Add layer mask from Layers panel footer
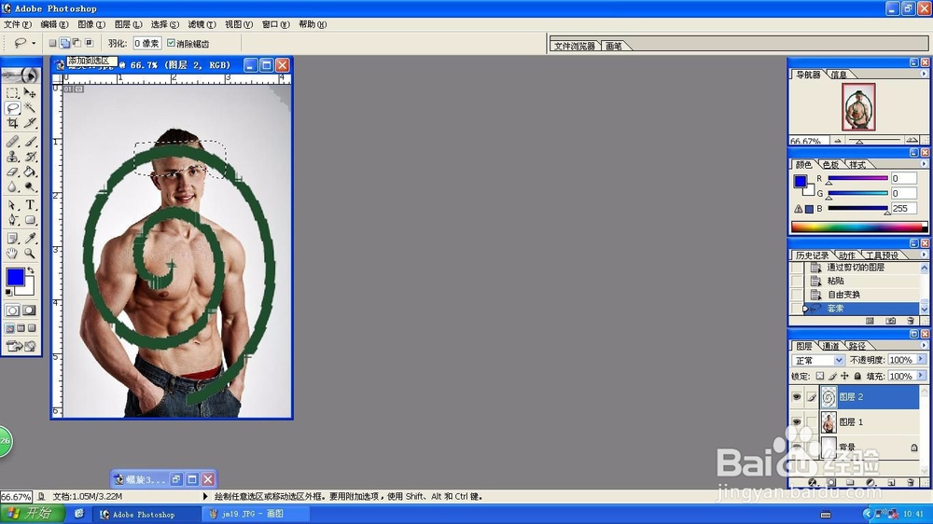This screenshot has width=933, height=524. click(831, 482)
